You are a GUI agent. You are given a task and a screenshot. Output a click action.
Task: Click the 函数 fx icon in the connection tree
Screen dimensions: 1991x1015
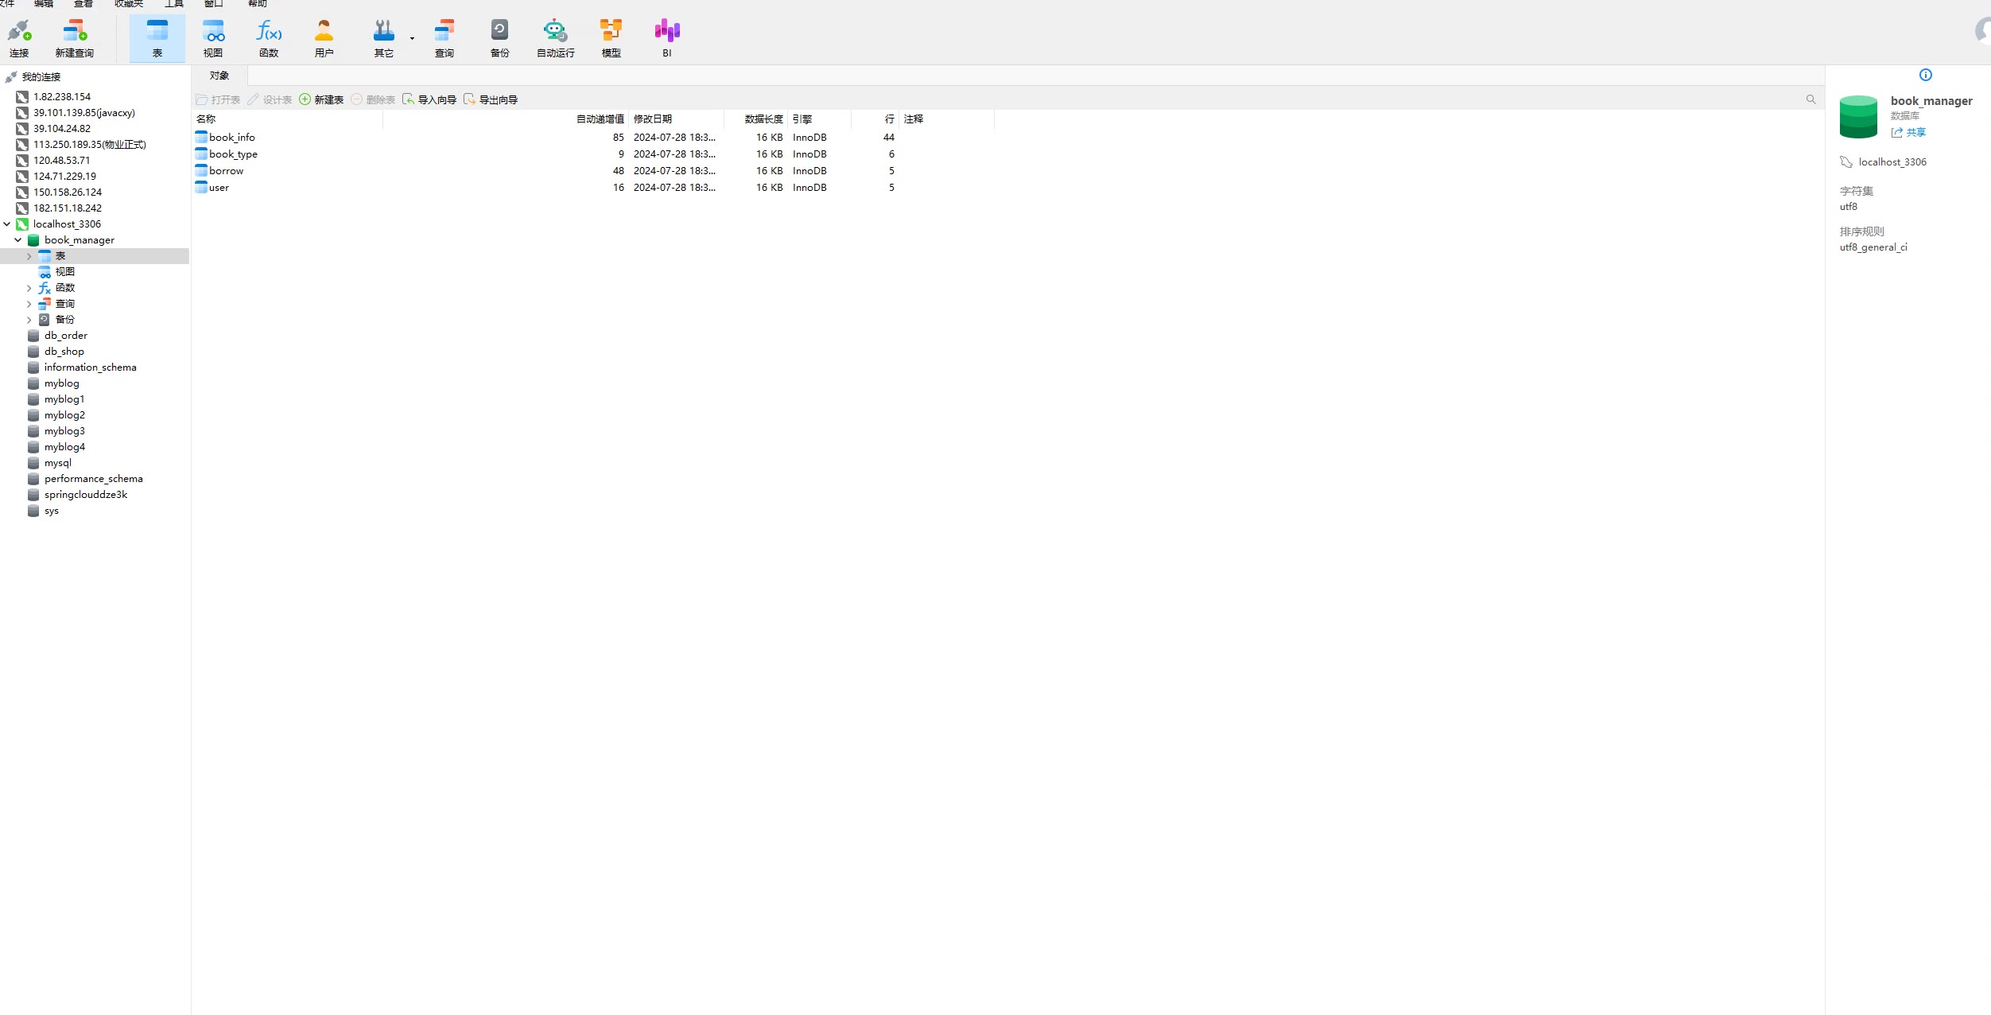coord(45,288)
